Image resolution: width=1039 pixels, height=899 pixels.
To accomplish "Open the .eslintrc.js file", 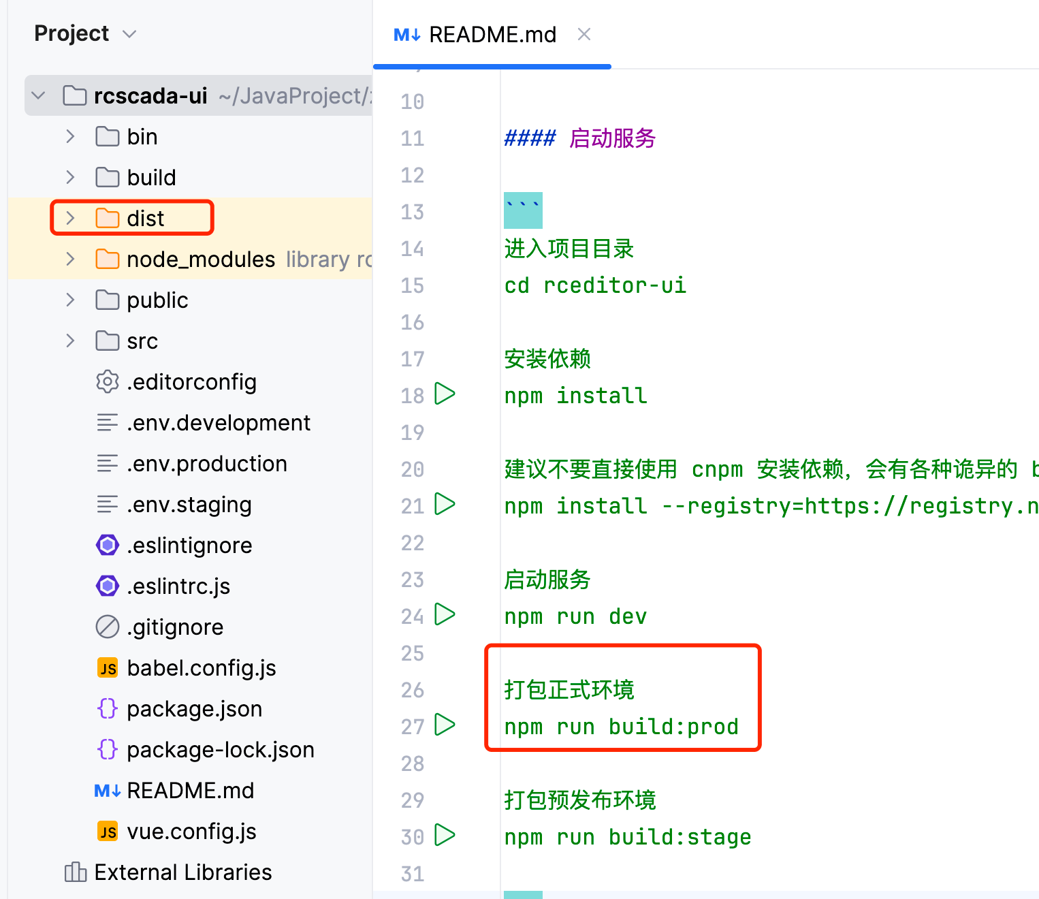I will tap(178, 586).
